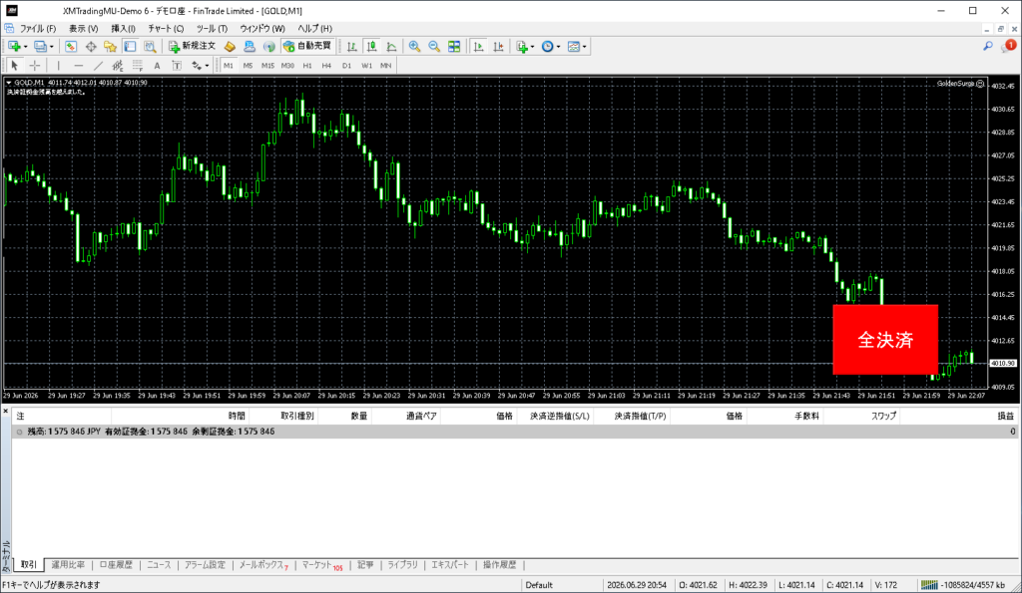Select the horizontal line drawing tool
Image resolution: width=1022 pixels, height=593 pixels.
coord(78,65)
